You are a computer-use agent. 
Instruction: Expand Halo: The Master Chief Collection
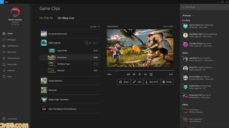point(70,109)
